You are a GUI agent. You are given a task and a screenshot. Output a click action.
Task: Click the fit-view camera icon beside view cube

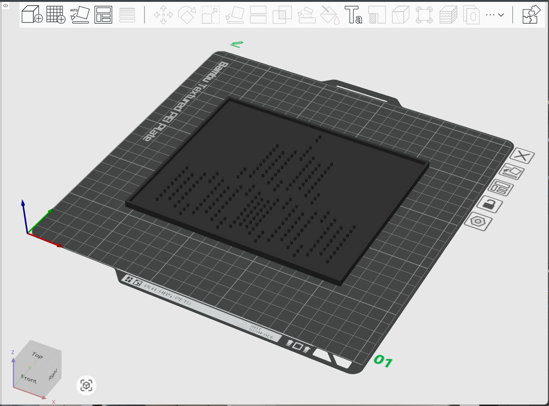point(86,385)
